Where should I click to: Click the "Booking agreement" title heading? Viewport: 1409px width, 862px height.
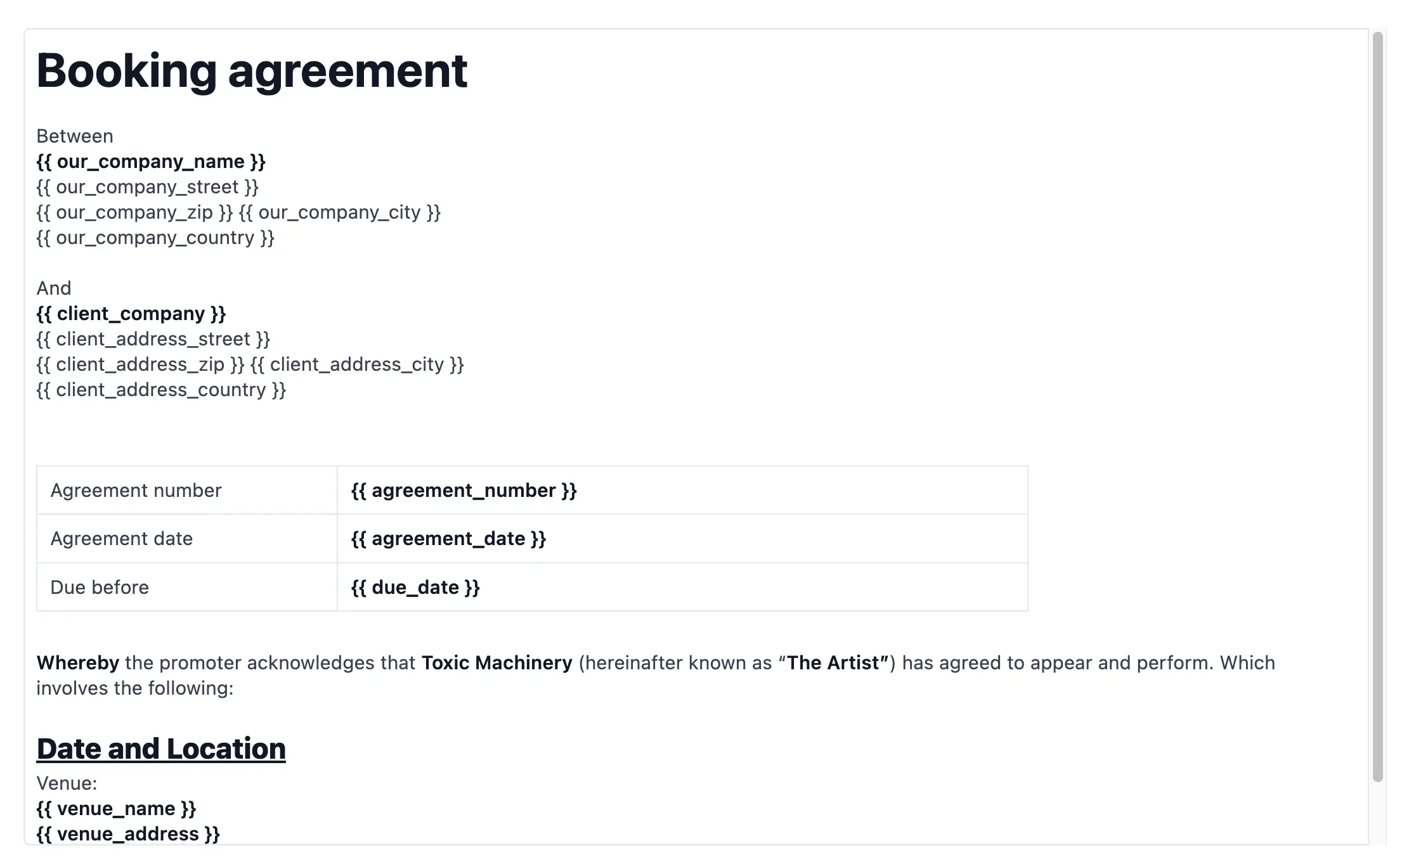pyautogui.click(x=252, y=70)
